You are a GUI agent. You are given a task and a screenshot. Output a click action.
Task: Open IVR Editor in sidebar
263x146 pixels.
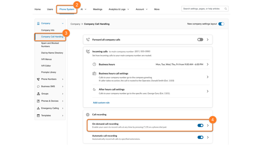click(x=46, y=66)
